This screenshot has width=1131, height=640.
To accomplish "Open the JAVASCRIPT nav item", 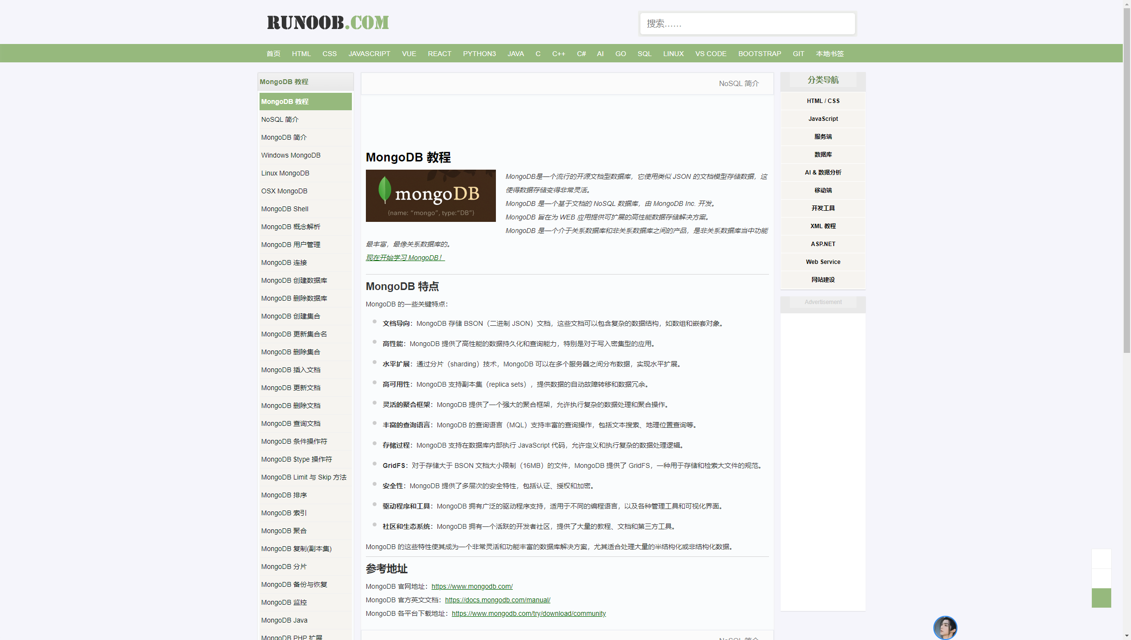I will coord(369,54).
